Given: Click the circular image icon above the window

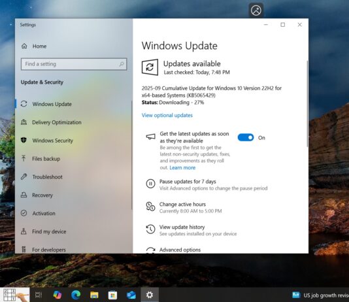Looking at the screenshot, I should 256,10.
